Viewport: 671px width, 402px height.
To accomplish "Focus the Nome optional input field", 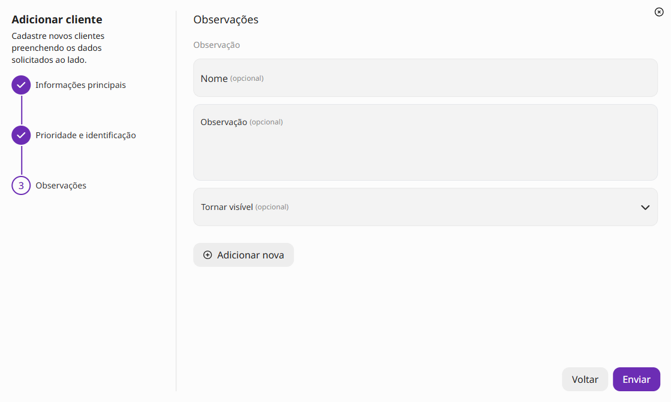I will [x=425, y=78].
